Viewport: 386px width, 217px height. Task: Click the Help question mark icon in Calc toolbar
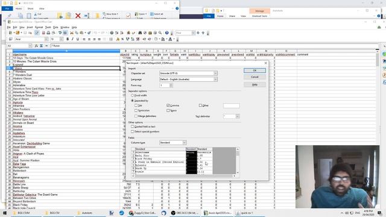pos(167,33)
